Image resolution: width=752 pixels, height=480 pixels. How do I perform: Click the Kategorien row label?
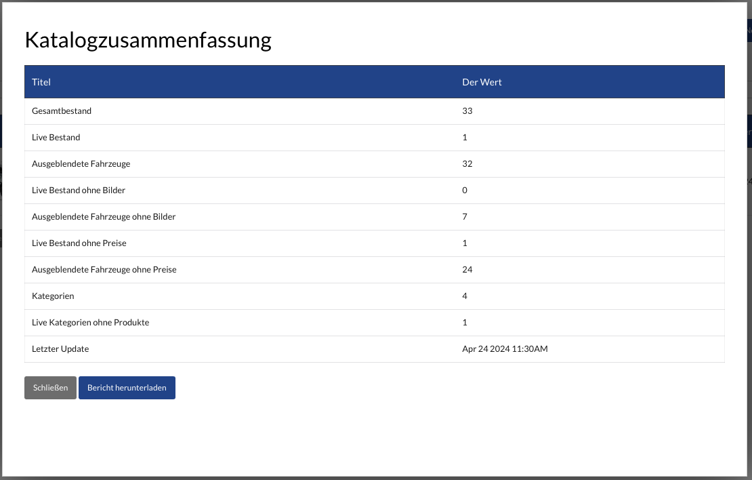tap(53, 296)
